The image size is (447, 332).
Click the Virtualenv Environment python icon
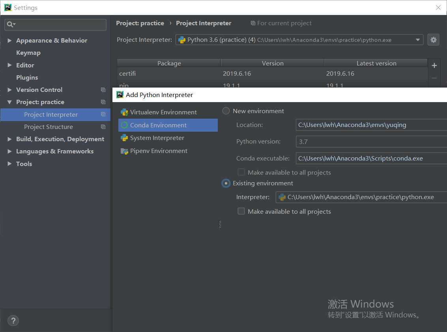coord(124,112)
